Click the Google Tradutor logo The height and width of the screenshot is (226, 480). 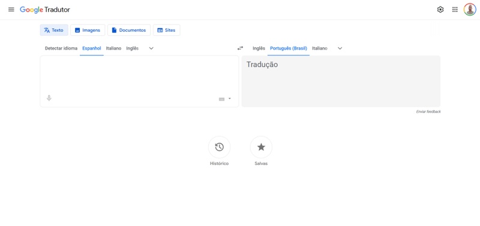click(45, 10)
